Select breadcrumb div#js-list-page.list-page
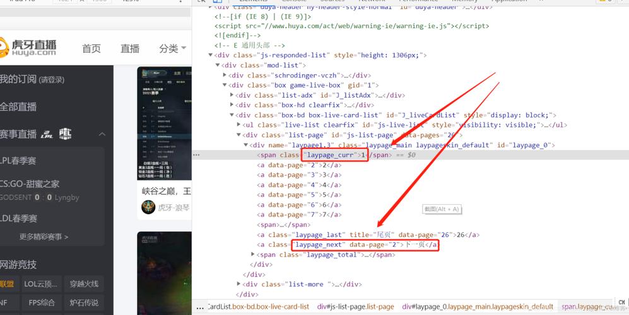Image resolution: width=629 pixels, height=315 pixels. point(355,307)
